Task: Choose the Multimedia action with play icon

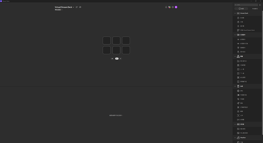Action: (x=247, y=120)
